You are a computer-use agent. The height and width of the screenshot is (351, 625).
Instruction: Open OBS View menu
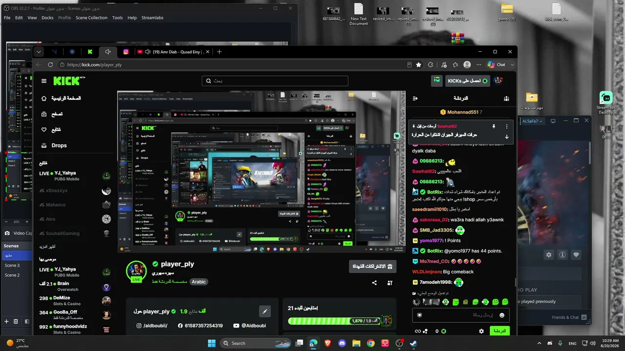(32, 18)
